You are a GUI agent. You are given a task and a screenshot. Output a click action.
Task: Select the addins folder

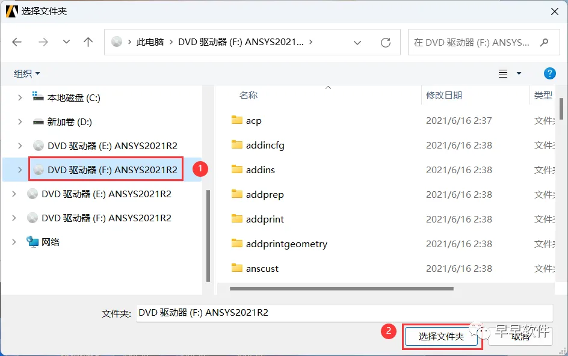coord(260,170)
